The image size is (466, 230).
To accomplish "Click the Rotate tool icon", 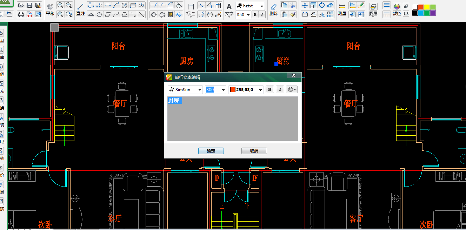I will pyautogui.click(x=322, y=6).
